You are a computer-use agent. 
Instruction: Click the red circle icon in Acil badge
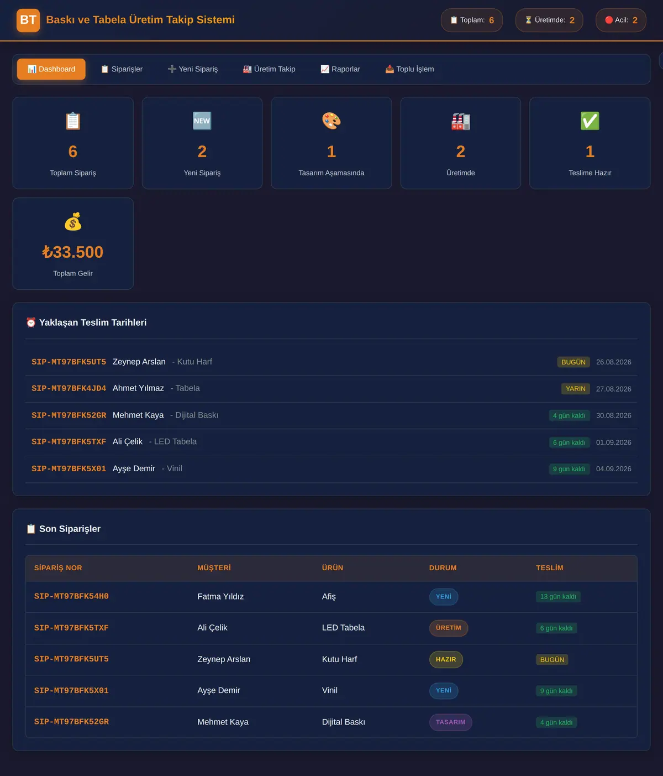point(609,20)
